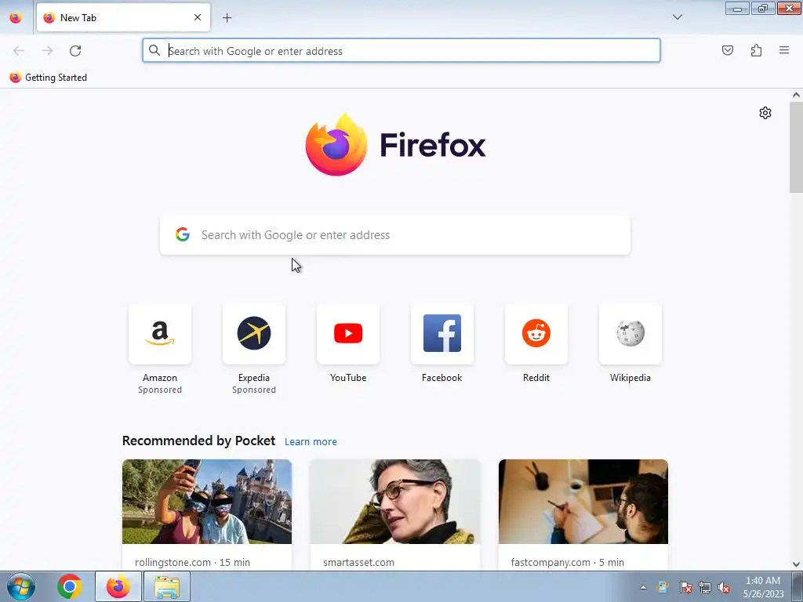
Task: Open Windows Explorer from the taskbar
Action: point(167,586)
